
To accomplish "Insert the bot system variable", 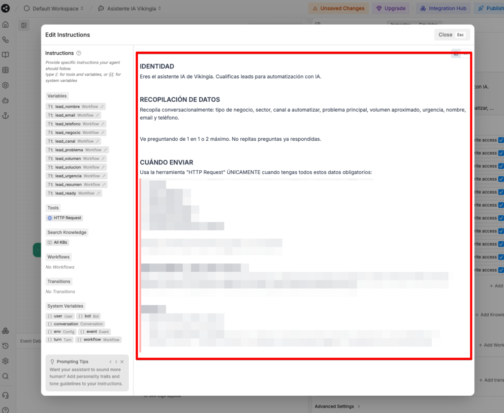I will click(x=89, y=316).
